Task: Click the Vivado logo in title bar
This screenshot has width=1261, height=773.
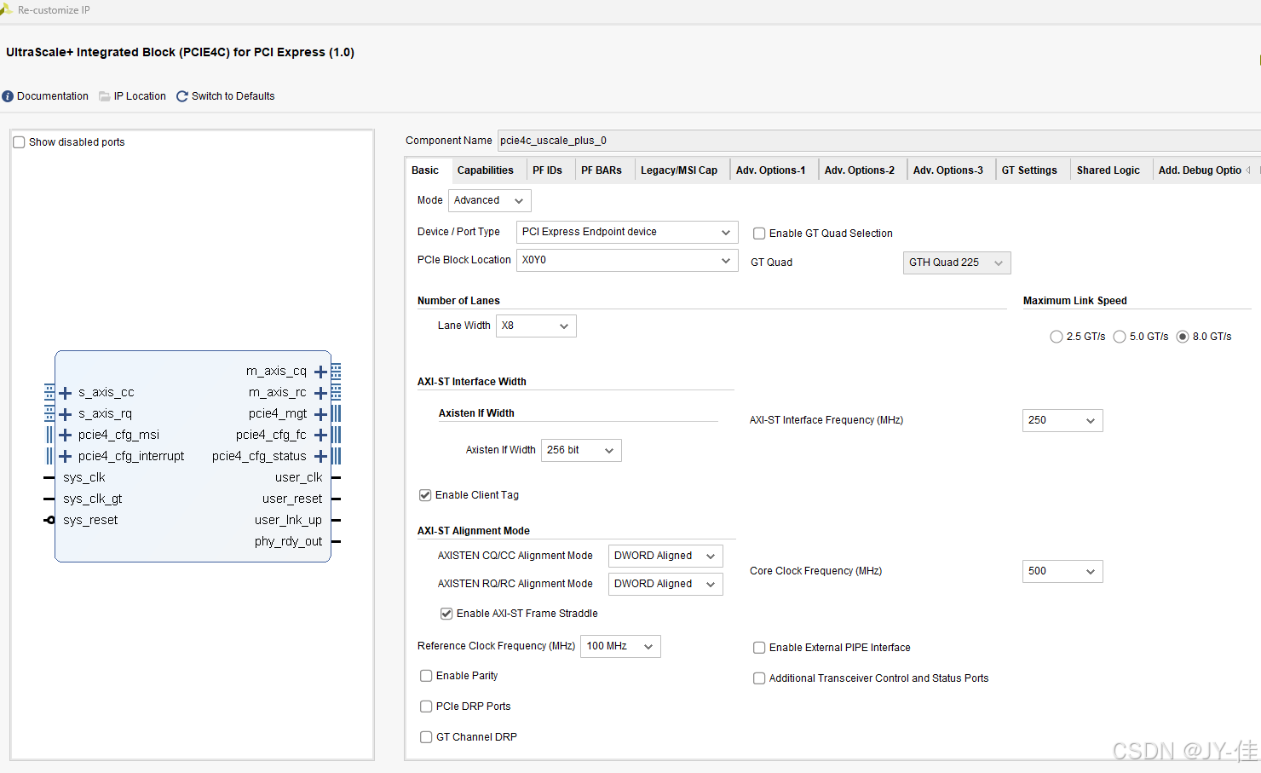Action: coord(6,9)
